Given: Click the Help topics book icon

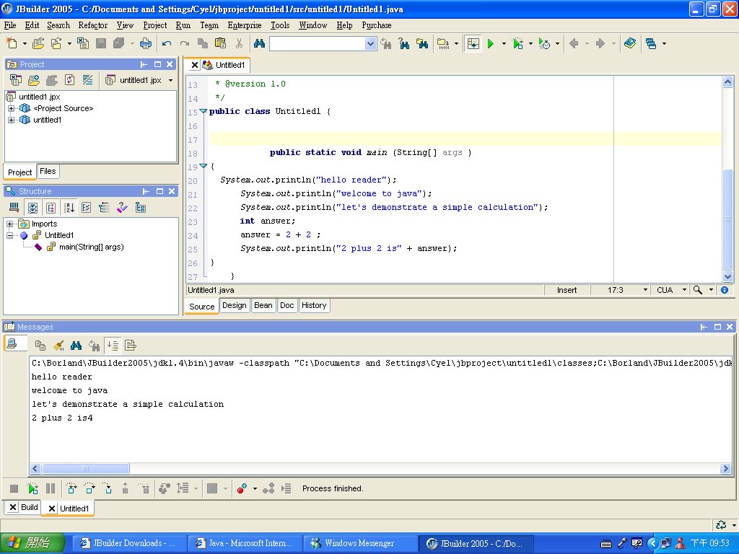Looking at the screenshot, I should click(629, 43).
